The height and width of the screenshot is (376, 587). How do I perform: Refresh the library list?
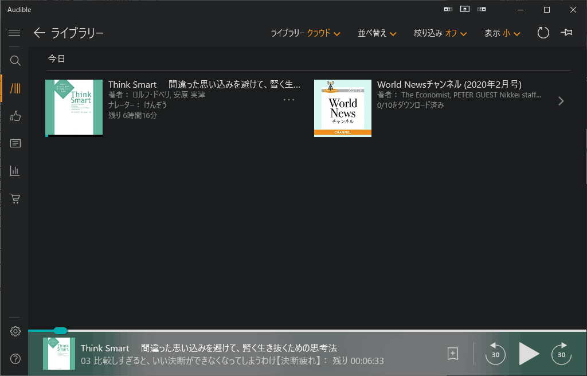(543, 33)
